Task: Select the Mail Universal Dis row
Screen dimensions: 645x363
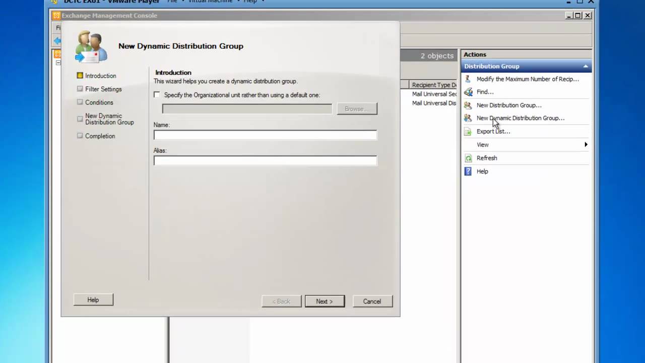Action: 434,103
